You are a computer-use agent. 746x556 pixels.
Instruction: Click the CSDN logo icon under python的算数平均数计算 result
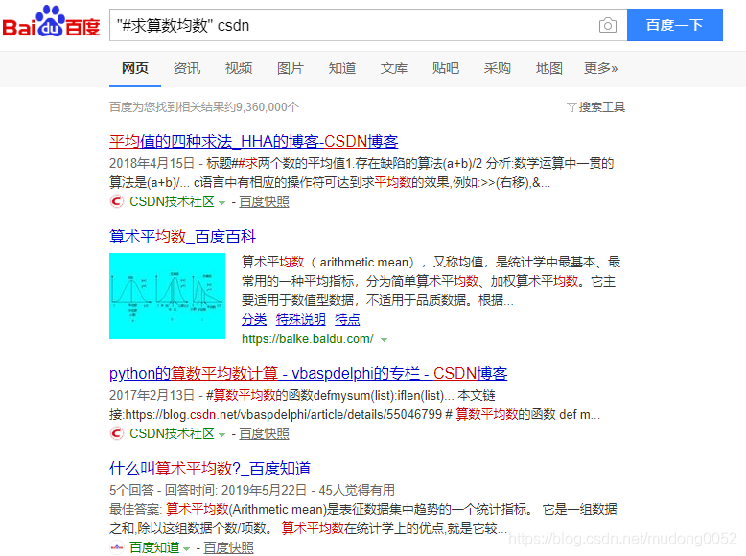[117, 433]
